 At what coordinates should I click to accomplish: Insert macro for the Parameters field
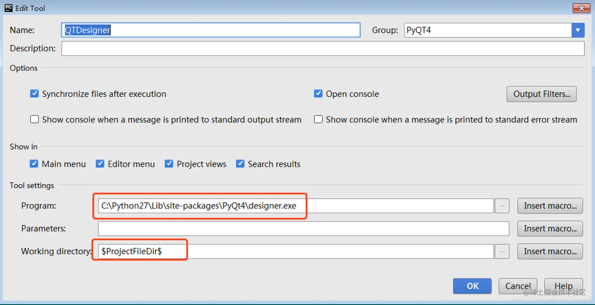pos(550,229)
